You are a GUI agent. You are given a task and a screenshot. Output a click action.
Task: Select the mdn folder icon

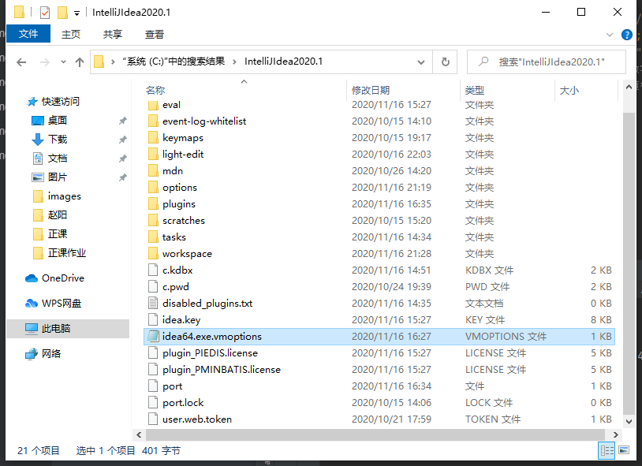(153, 171)
